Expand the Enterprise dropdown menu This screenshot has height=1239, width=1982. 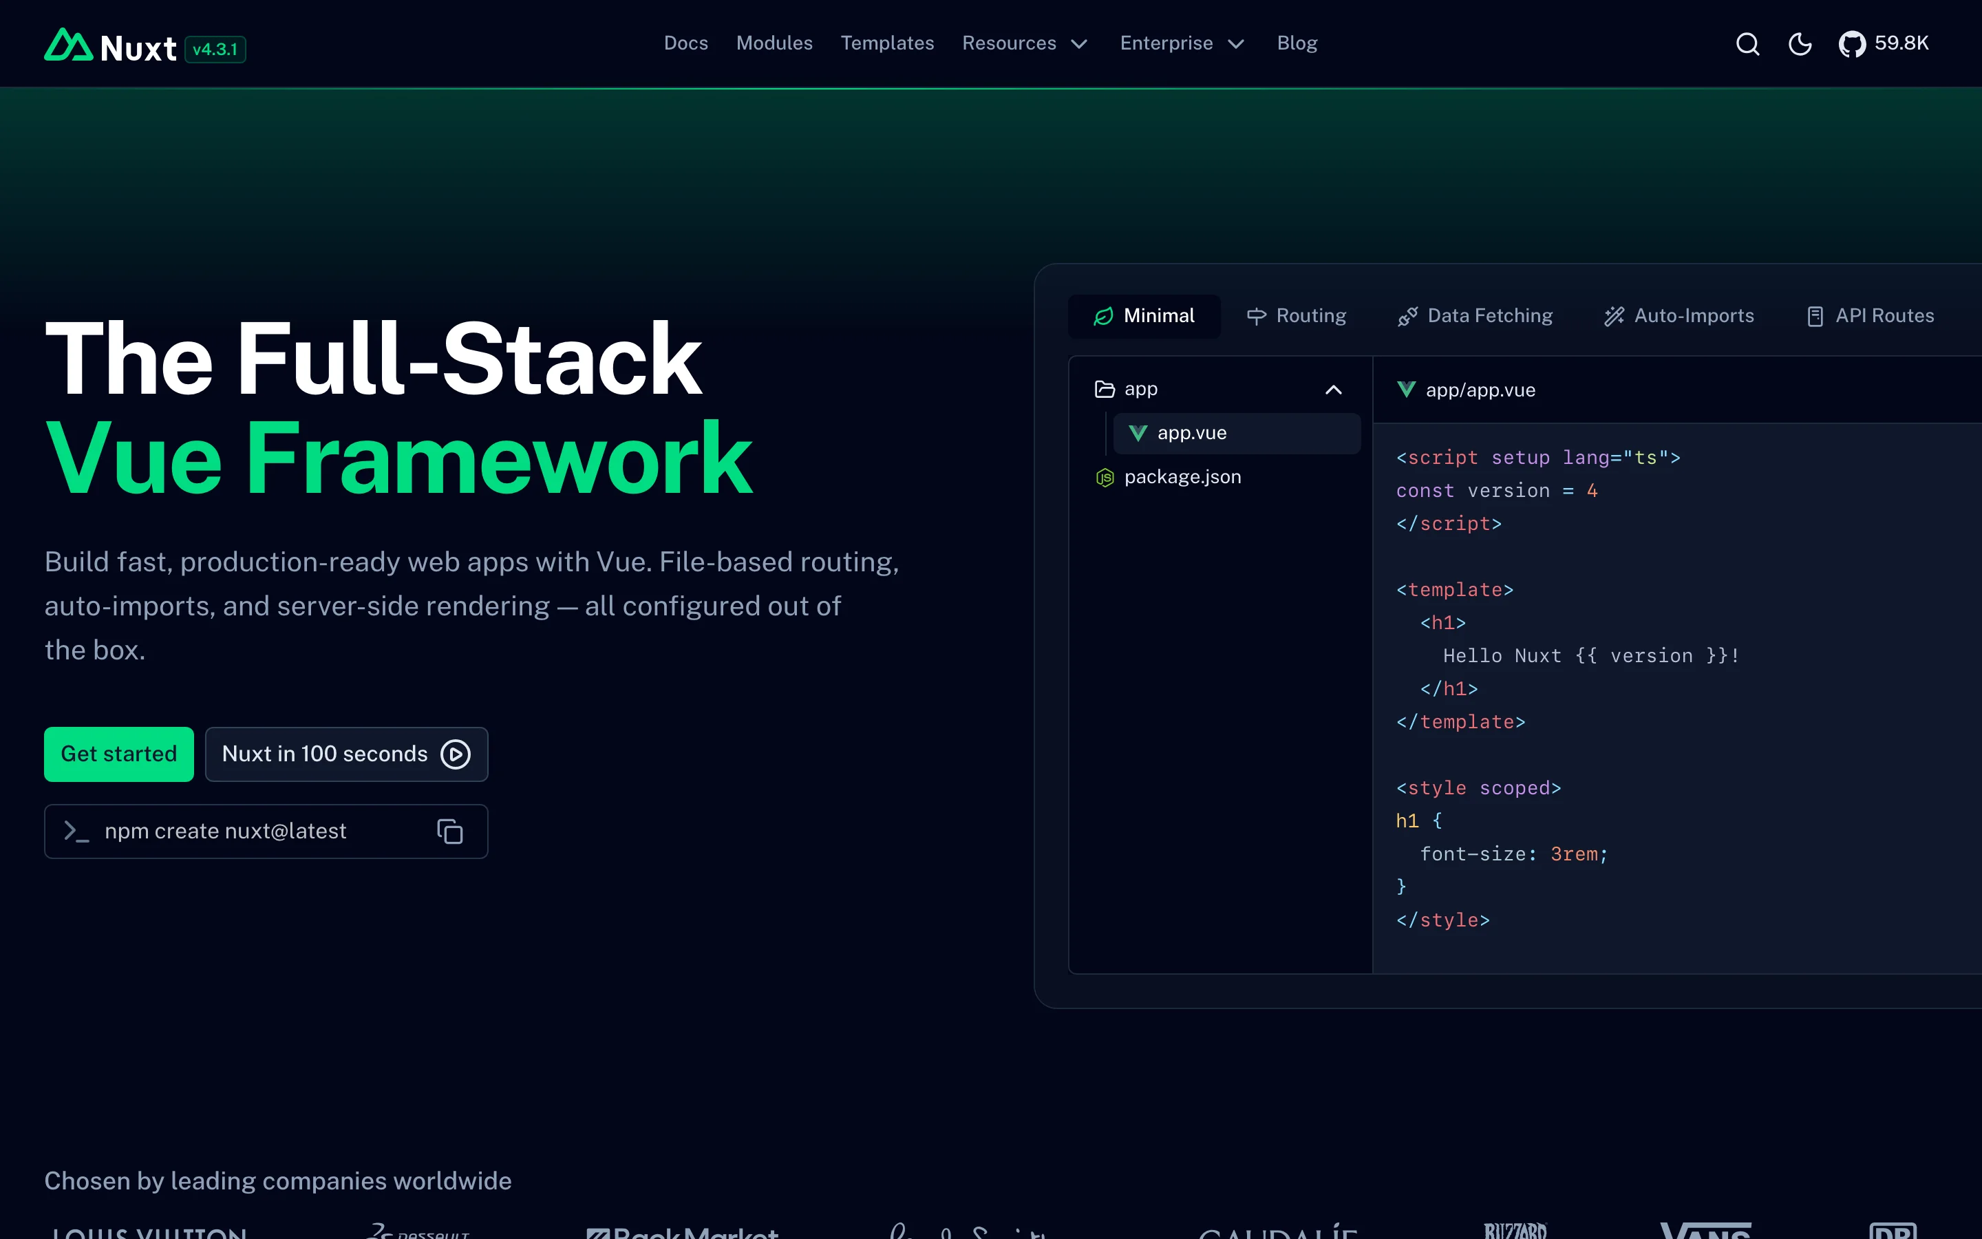(1182, 43)
